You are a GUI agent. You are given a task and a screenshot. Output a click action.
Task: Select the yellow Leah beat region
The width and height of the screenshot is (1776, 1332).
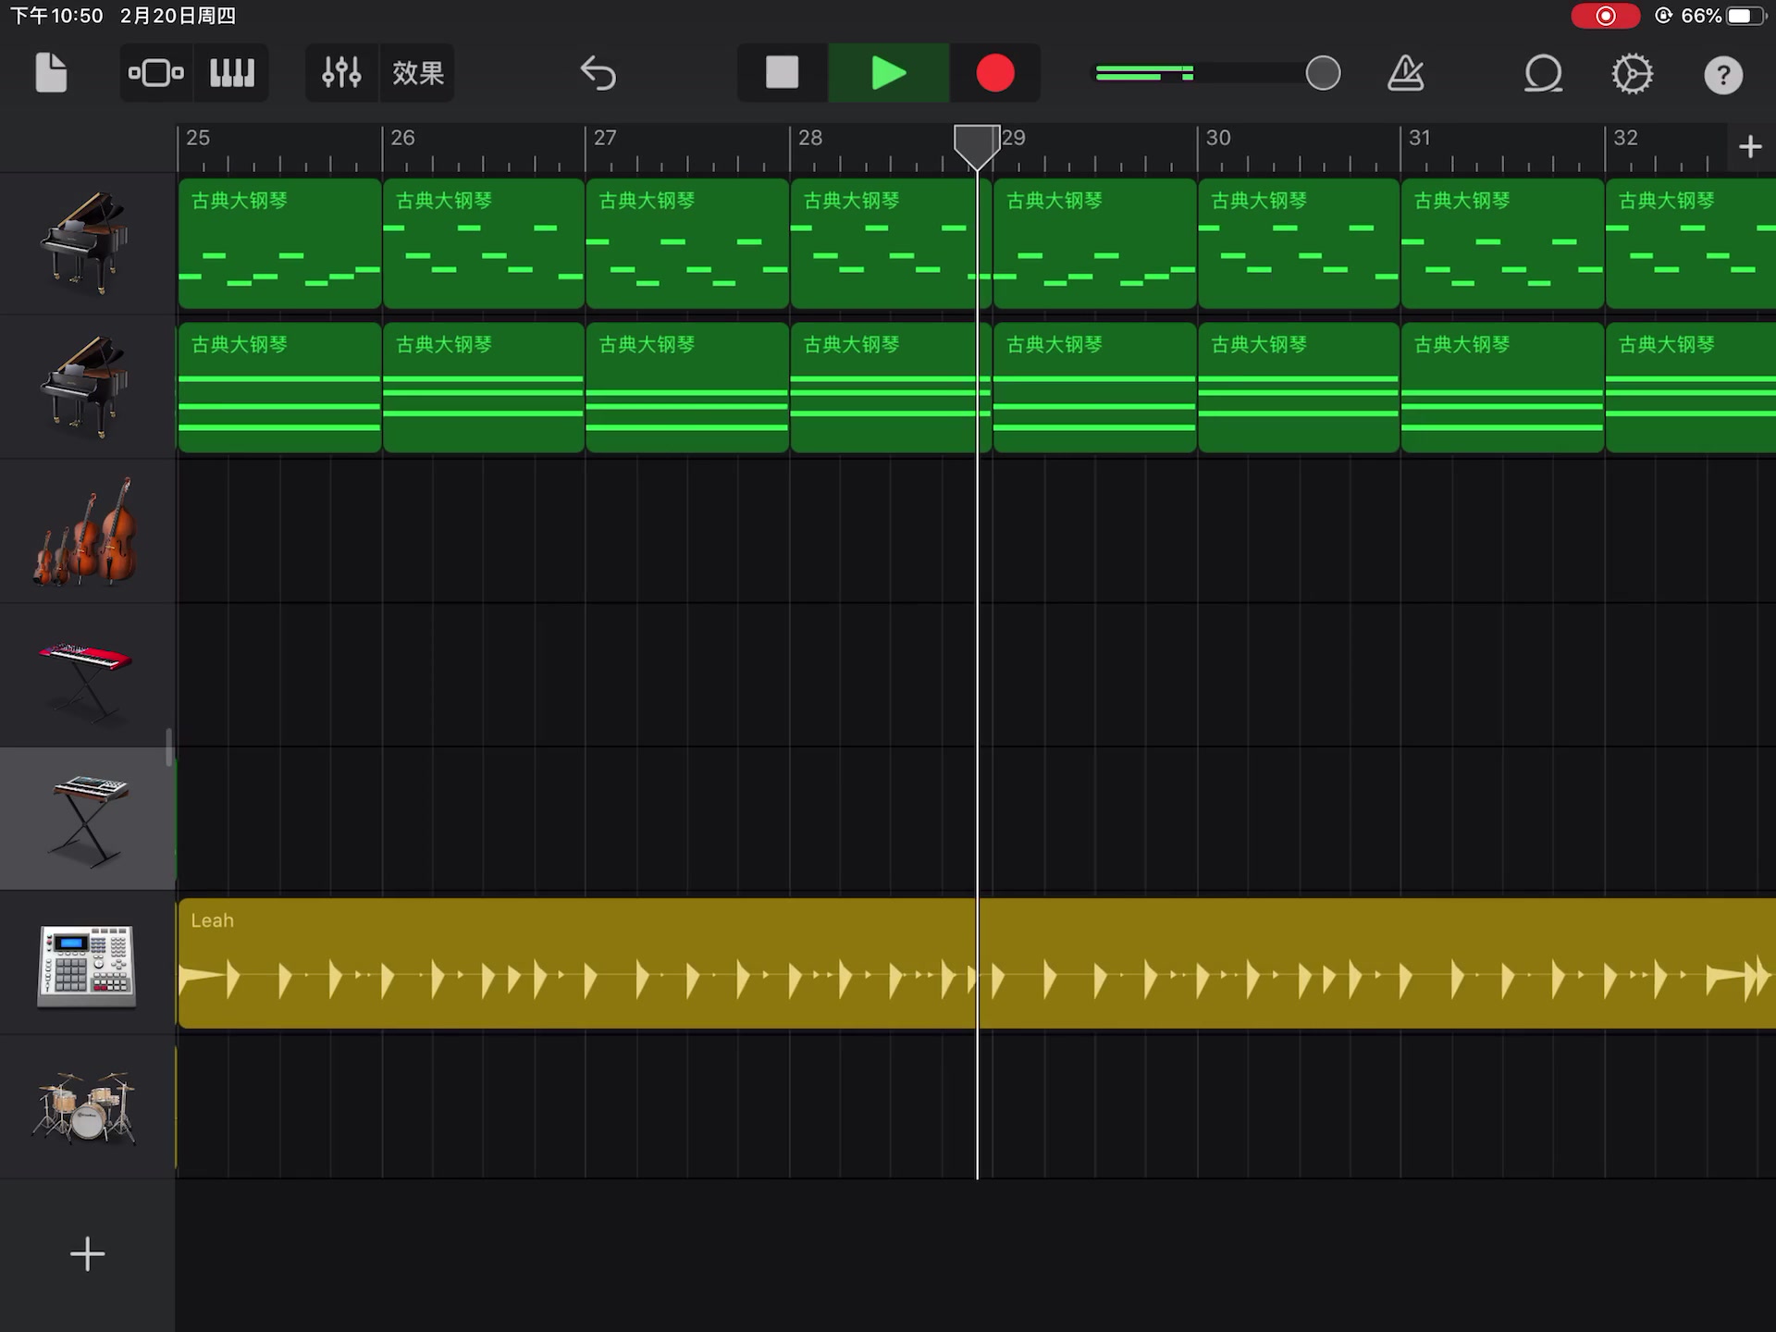[977, 963]
